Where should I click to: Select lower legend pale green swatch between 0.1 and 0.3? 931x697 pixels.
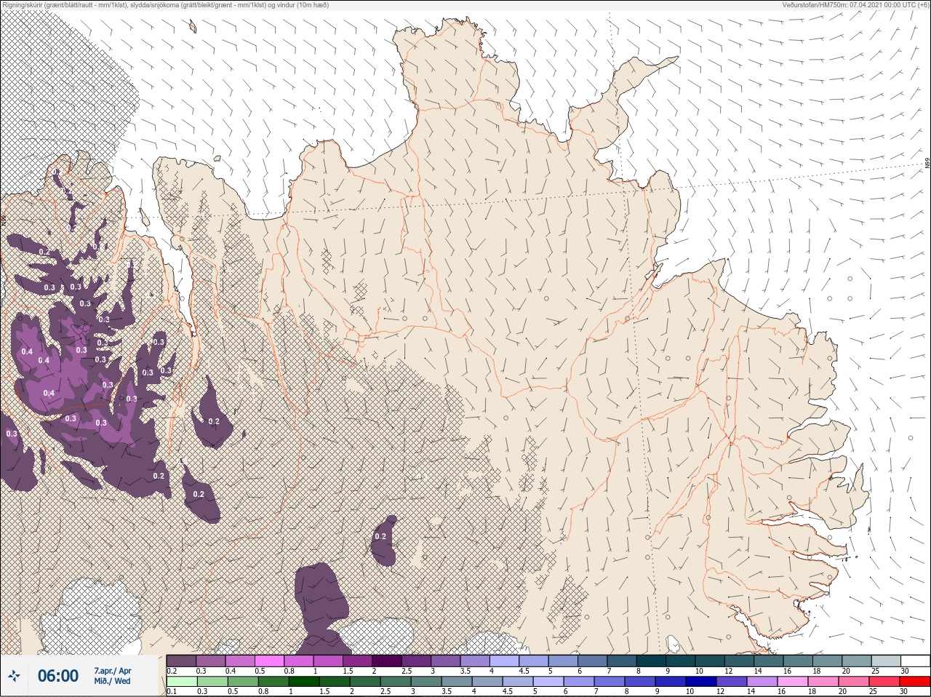coord(183,682)
